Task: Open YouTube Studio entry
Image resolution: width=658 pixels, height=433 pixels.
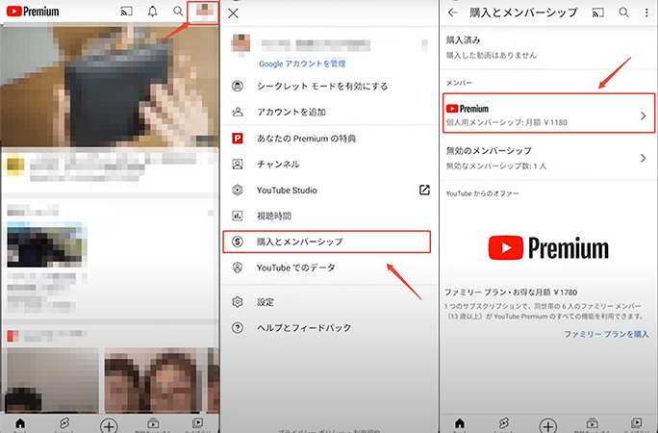Action: click(x=287, y=191)
